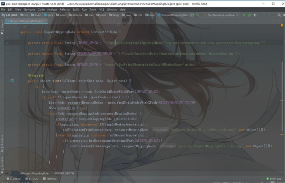This screenshot has width=285, height=183.
Task: Click the alibaba breadcrumb folder
Action: point(75,15)
